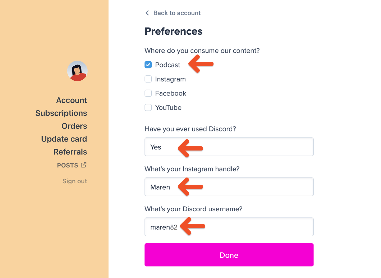Image resolution: width=381 pixels, height=278 pixels.
Task: Click the Discord username field containing maren82
Action: 229,227
